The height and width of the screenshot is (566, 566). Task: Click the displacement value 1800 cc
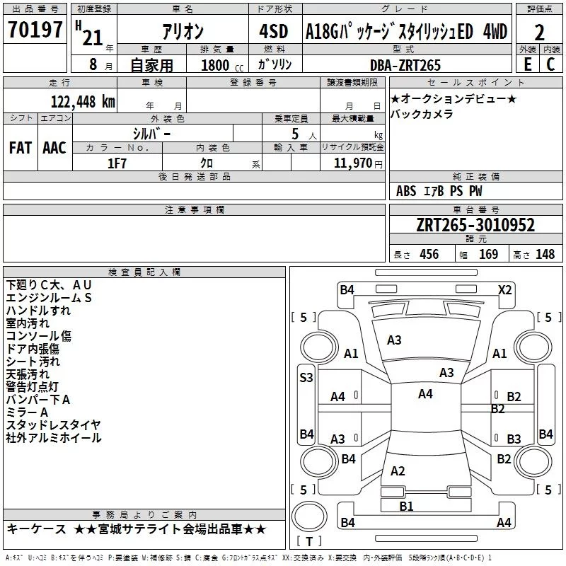(222, 65)
